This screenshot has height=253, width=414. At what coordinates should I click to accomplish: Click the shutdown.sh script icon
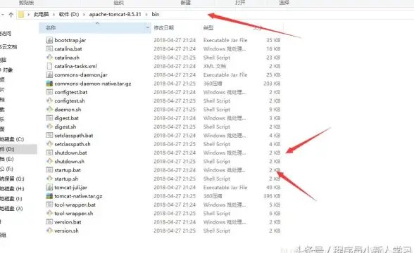click(x=49, y=162)
